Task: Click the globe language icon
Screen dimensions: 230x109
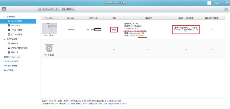Action: click(x=227, y=3)
